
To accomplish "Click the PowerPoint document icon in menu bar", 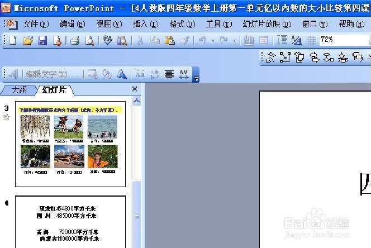I will (x=11, y=24).
